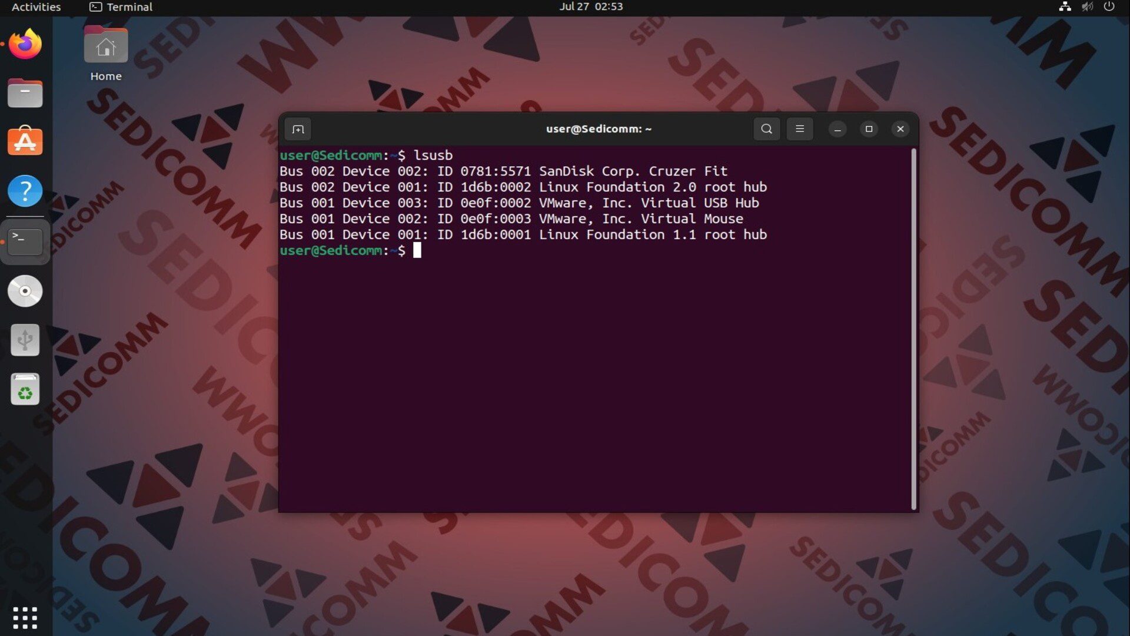
Task: Click the lsusb command text
Action: (433, 155)
